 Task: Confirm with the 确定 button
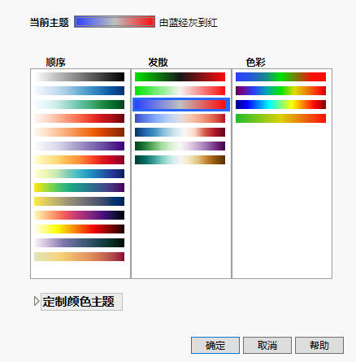(x=215, y=345)
